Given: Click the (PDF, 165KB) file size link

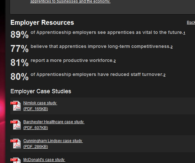Looking at the screenshot, I should tap(36, 109).
